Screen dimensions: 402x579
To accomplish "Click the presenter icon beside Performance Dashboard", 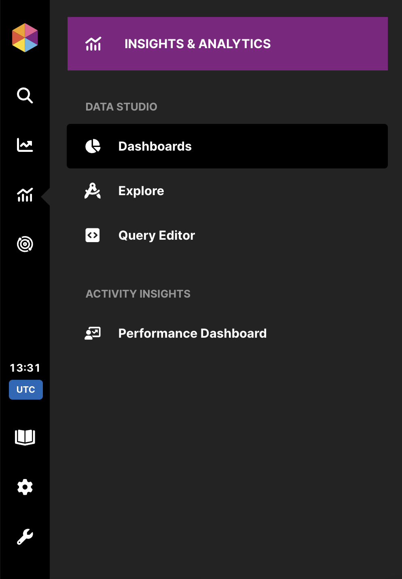I will [93, 333].
